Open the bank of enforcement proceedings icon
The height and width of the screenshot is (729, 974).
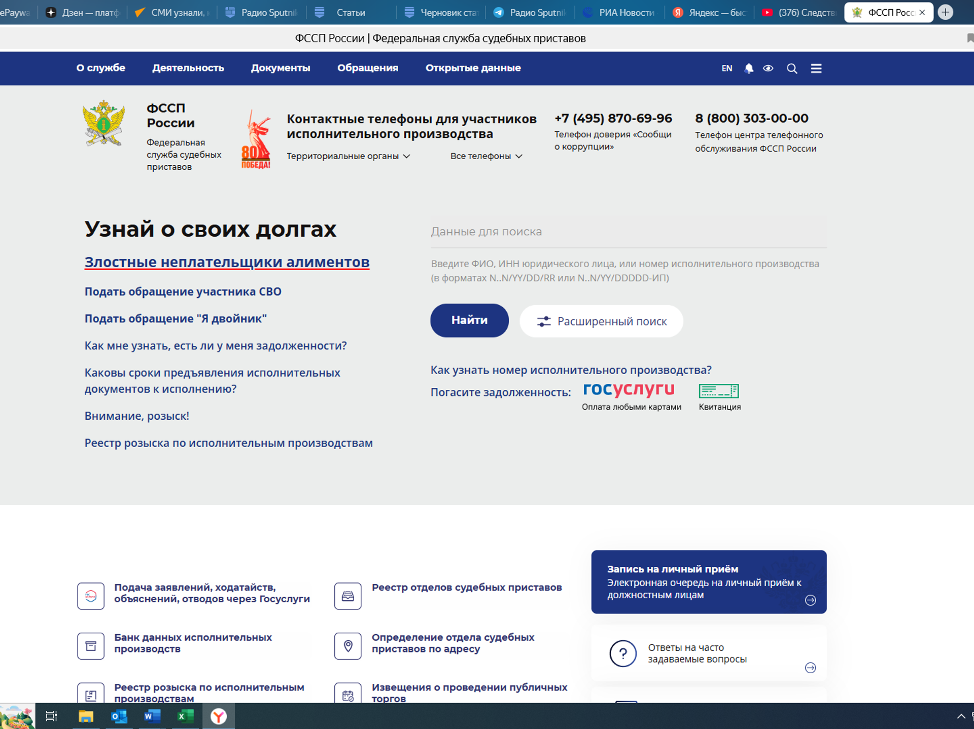point(91,646)
